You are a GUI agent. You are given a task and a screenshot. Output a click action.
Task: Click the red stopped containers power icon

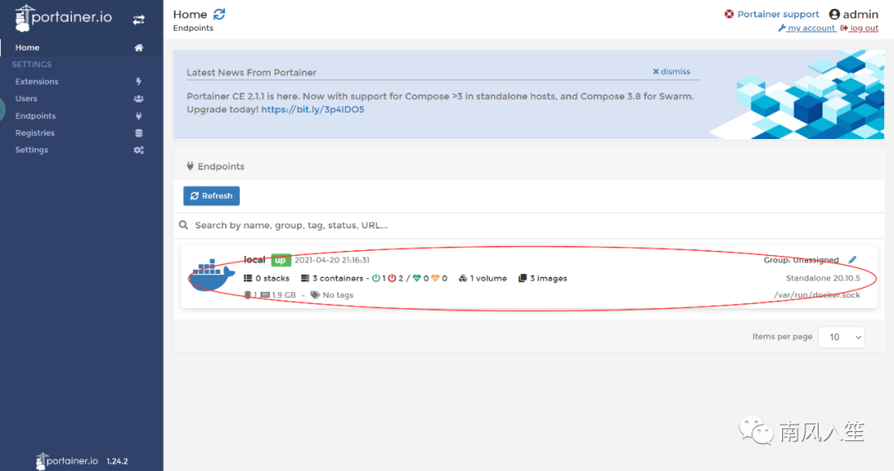click(392, 278)
